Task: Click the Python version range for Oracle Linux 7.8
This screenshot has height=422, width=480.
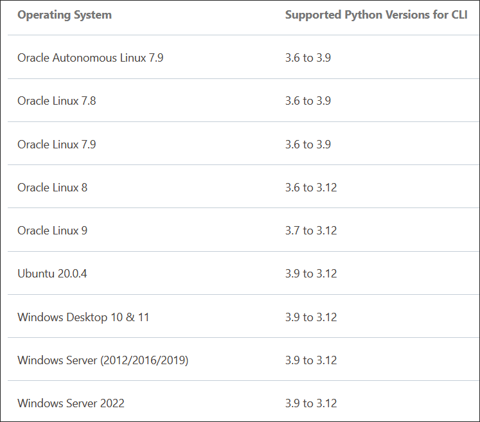Action: tap(308, 101)
